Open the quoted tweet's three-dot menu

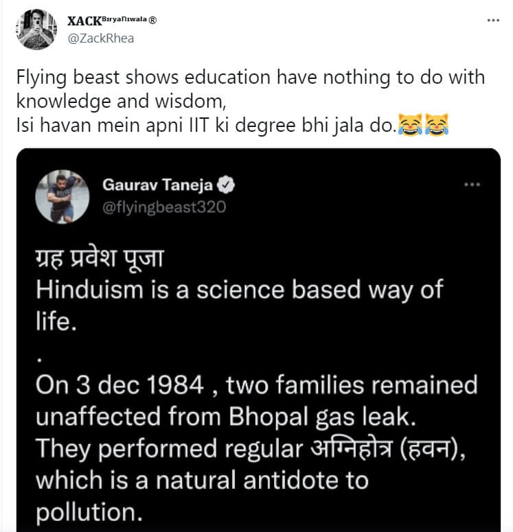pyautogui.click(x=472, y=185)
